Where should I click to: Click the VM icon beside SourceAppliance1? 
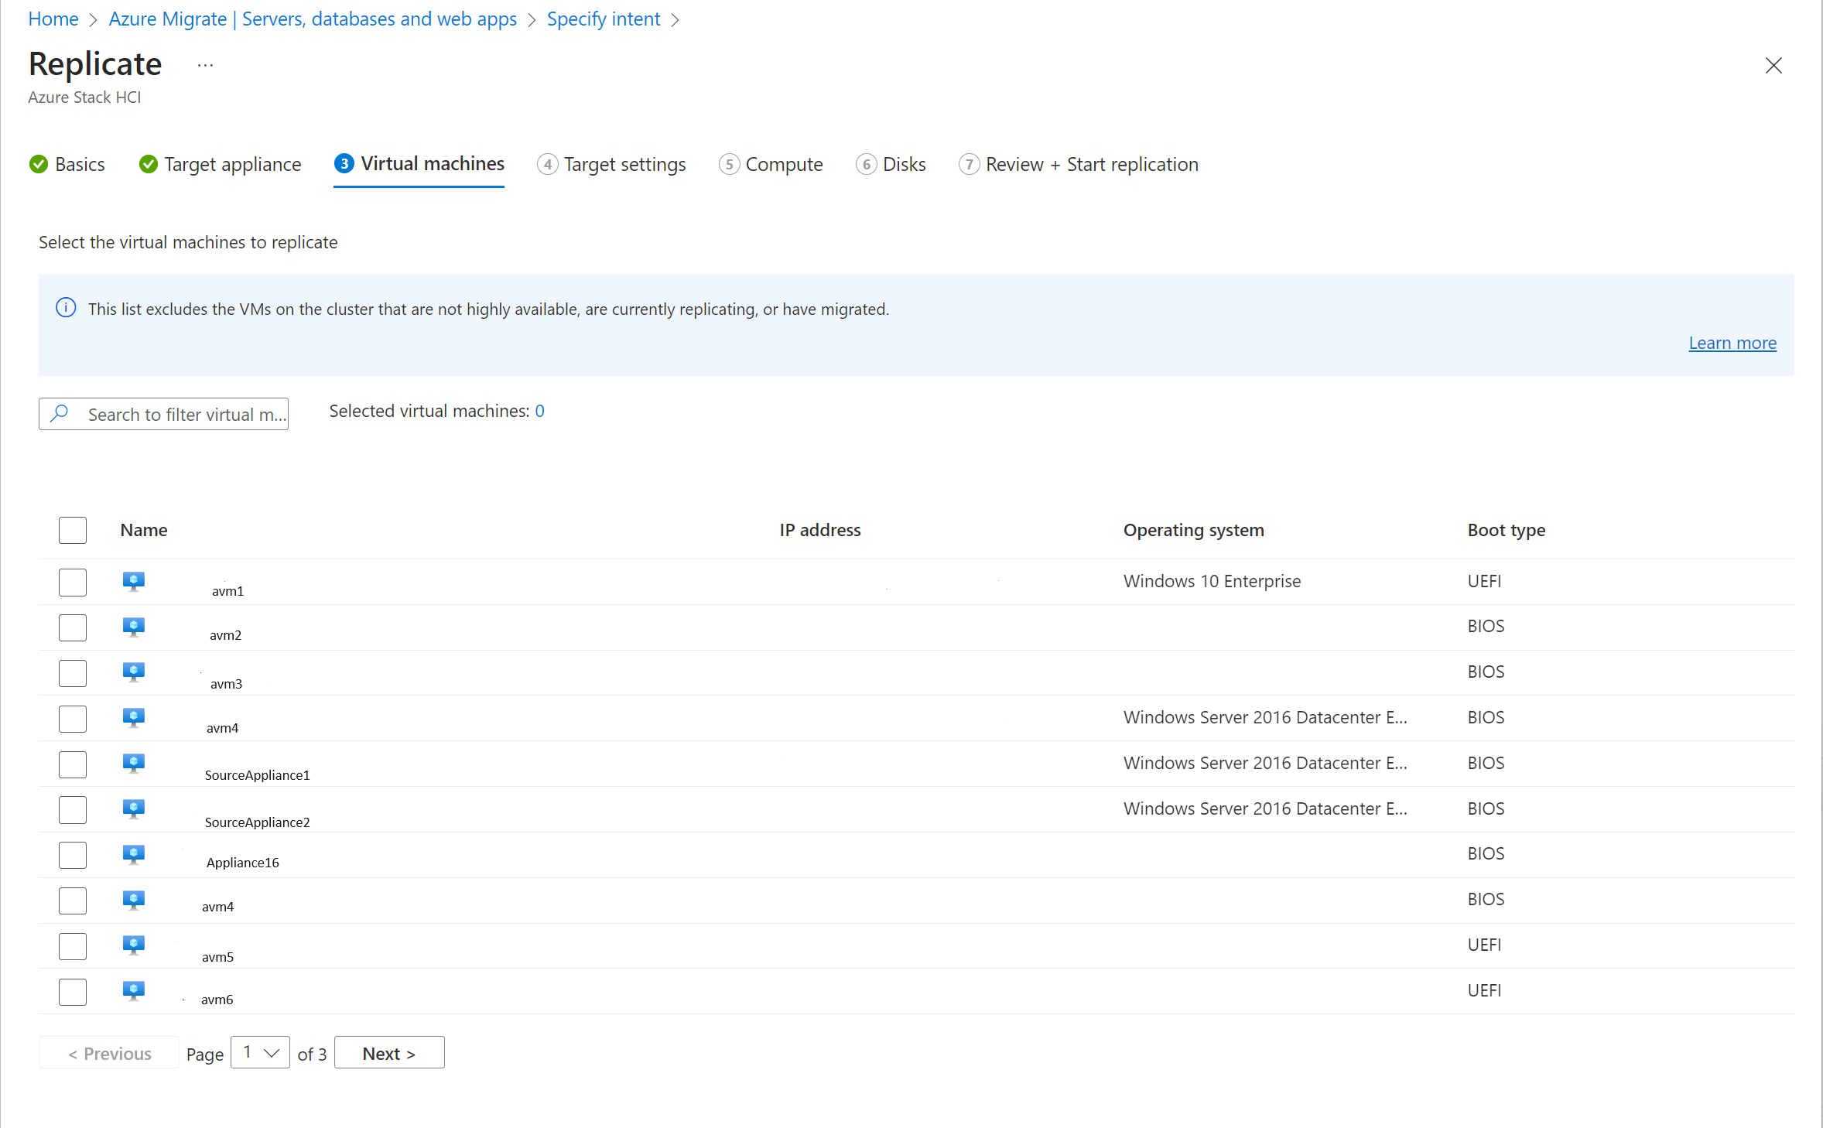click(x=134, y=764)
